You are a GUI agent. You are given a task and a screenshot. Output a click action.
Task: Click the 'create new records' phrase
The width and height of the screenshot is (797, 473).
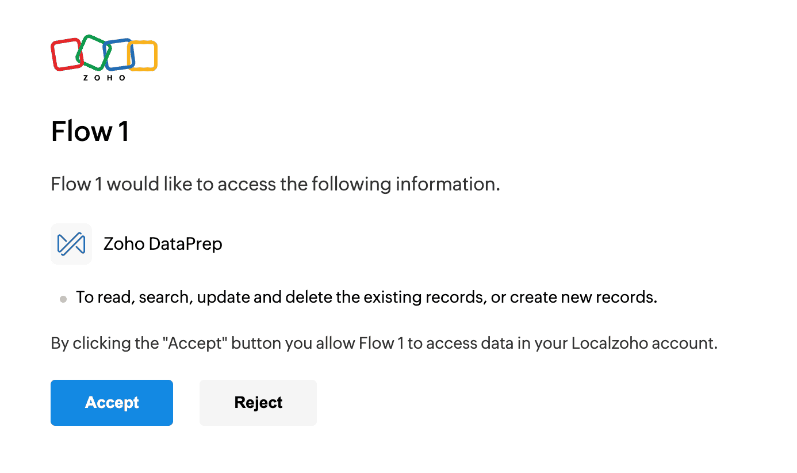[x=584, y=298]
